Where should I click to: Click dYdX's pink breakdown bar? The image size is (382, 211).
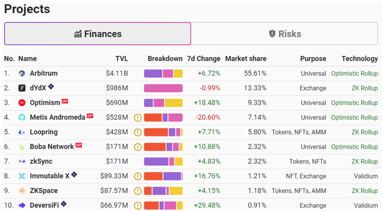163,88
